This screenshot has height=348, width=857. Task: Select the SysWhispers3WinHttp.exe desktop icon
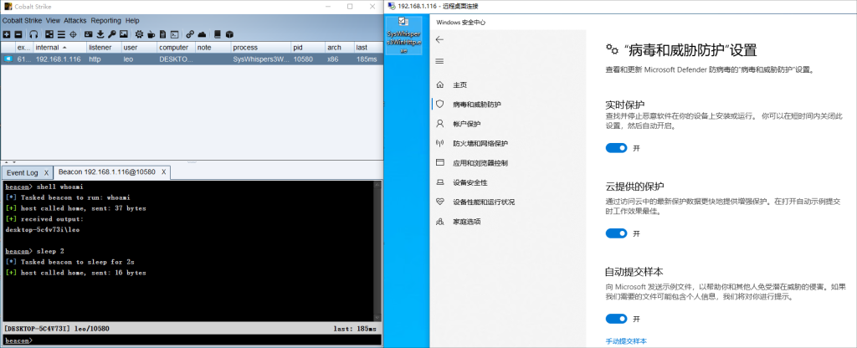[403, 35]
